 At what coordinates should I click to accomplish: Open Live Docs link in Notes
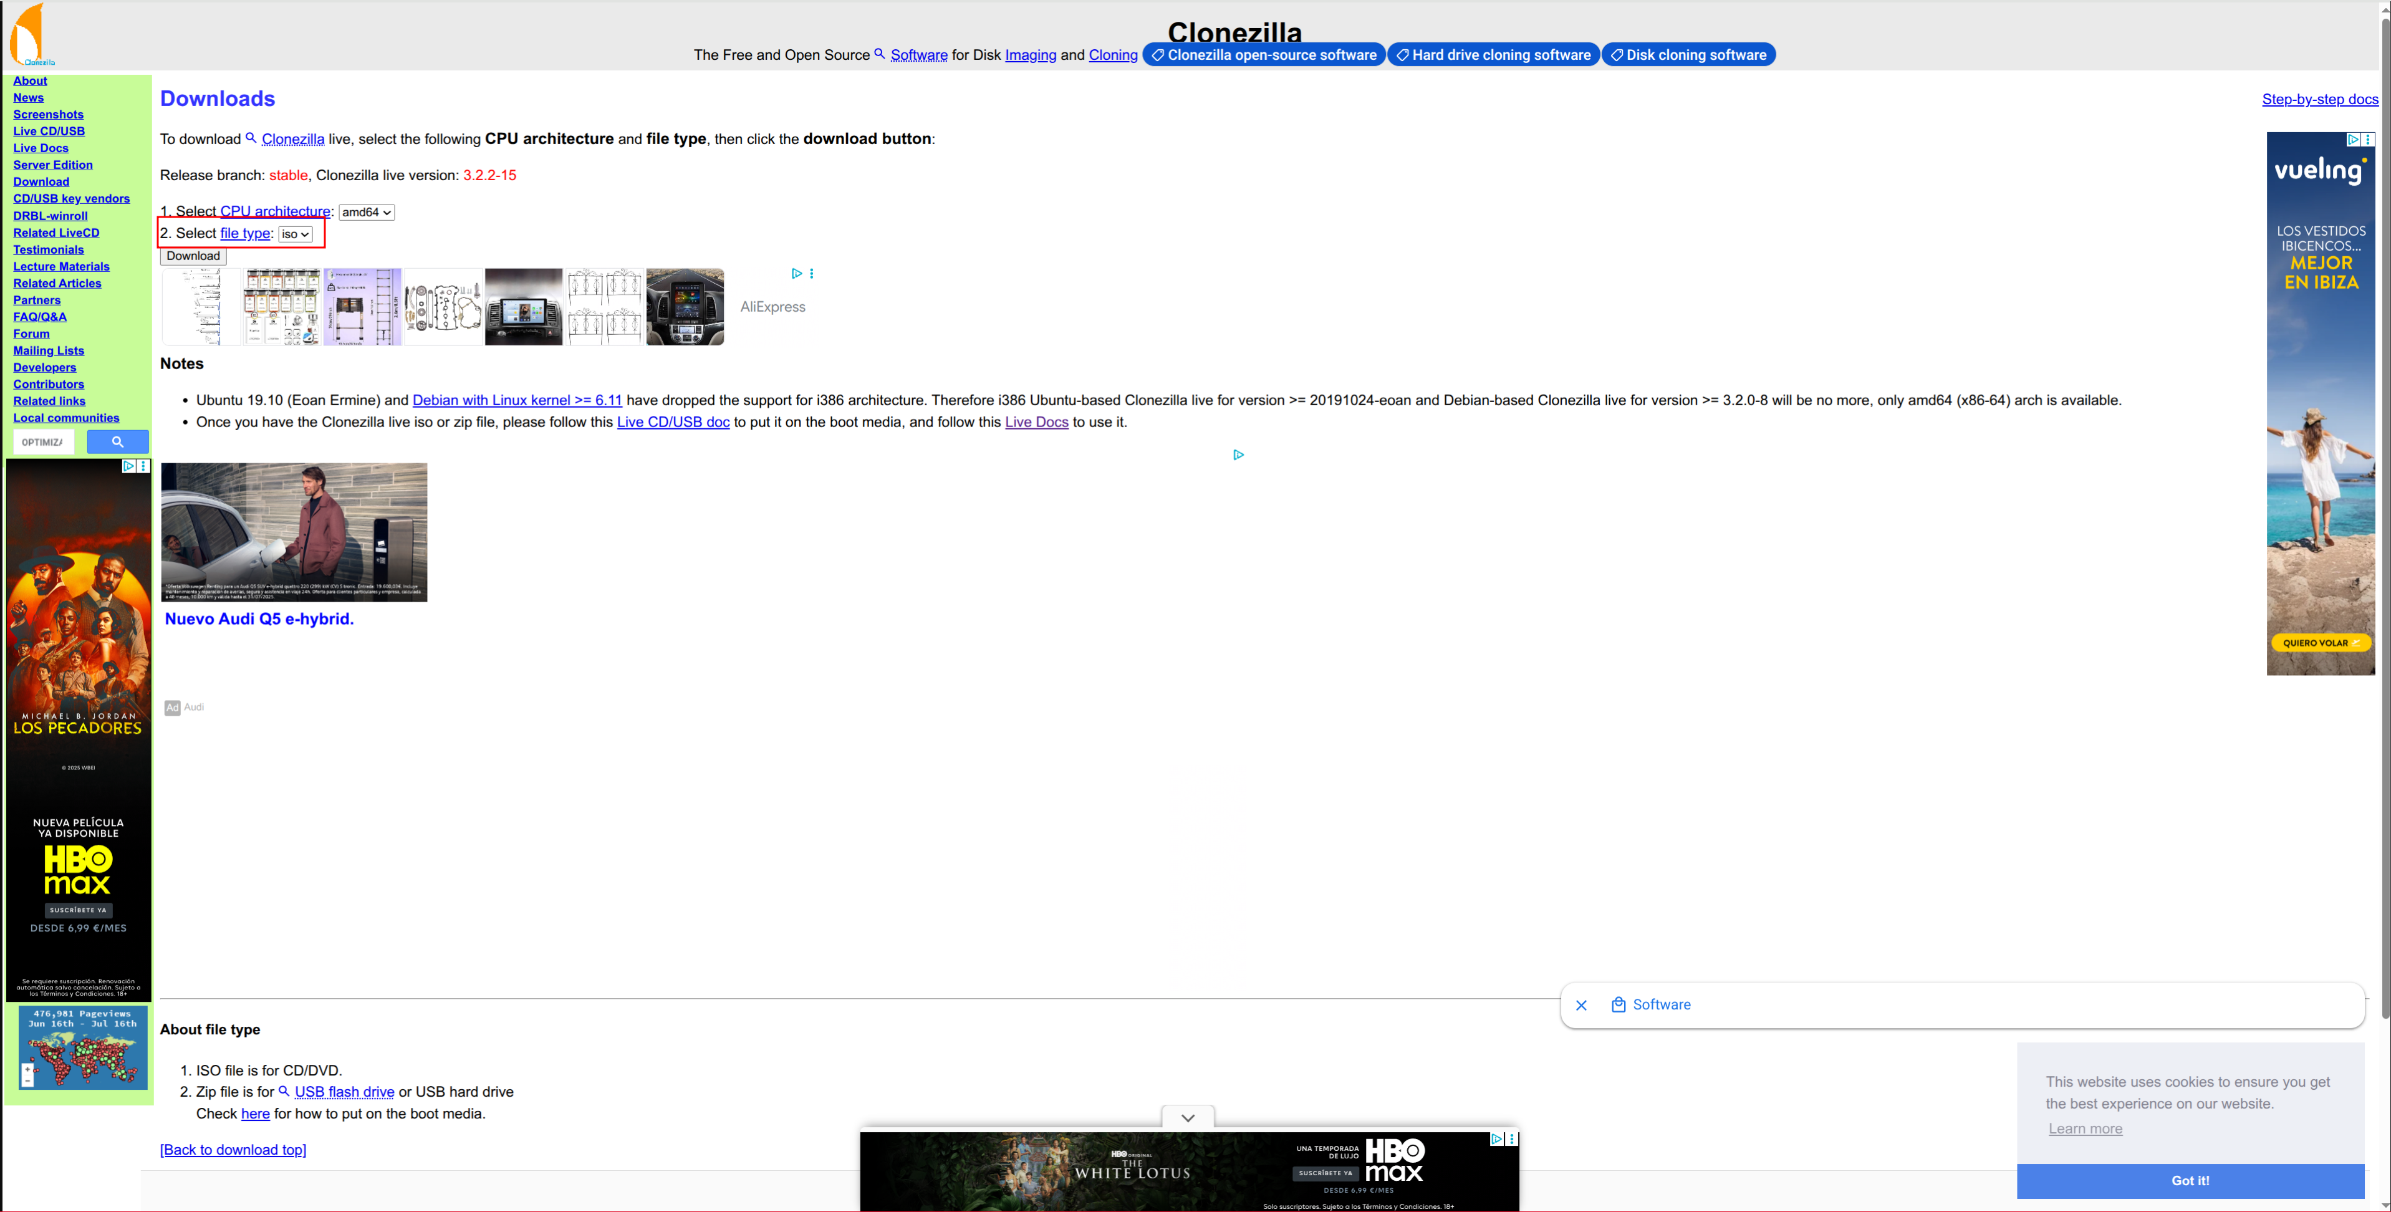pos(1036,422)
